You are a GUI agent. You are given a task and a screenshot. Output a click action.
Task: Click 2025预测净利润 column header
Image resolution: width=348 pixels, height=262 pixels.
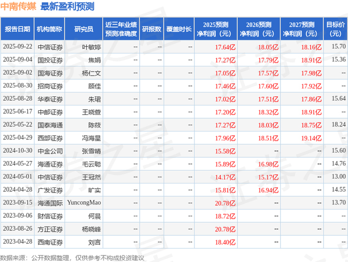[x=216, y=29]
